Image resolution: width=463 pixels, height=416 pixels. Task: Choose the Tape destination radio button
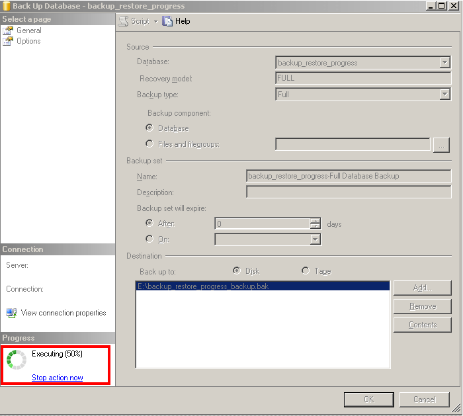tap(305, 271)
